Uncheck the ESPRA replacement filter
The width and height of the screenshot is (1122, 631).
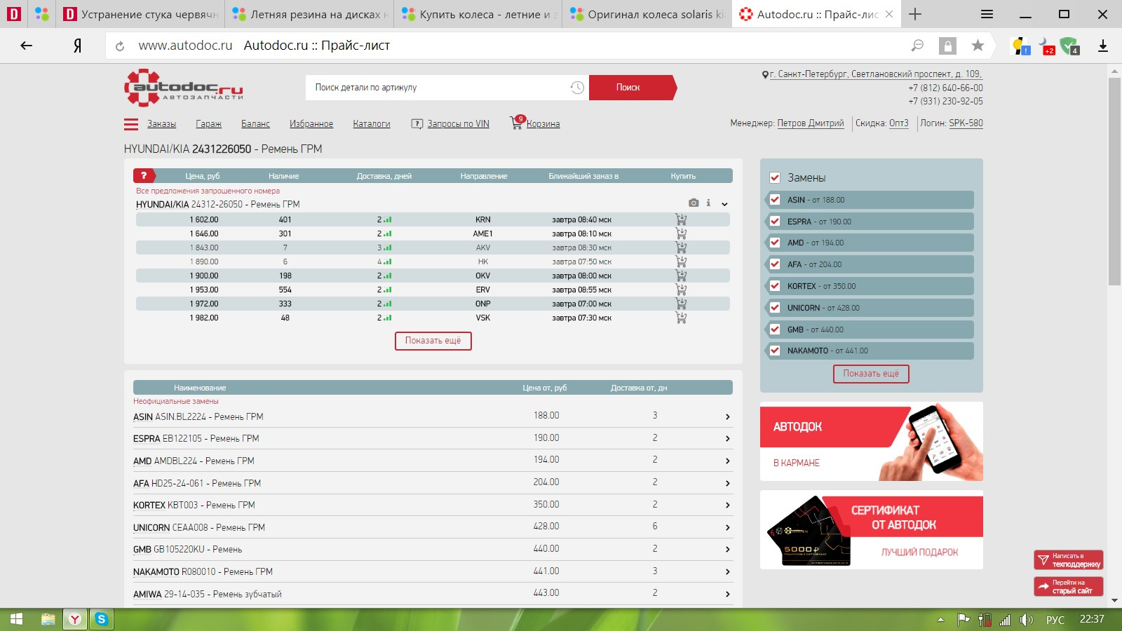click(x=775, y=222)
